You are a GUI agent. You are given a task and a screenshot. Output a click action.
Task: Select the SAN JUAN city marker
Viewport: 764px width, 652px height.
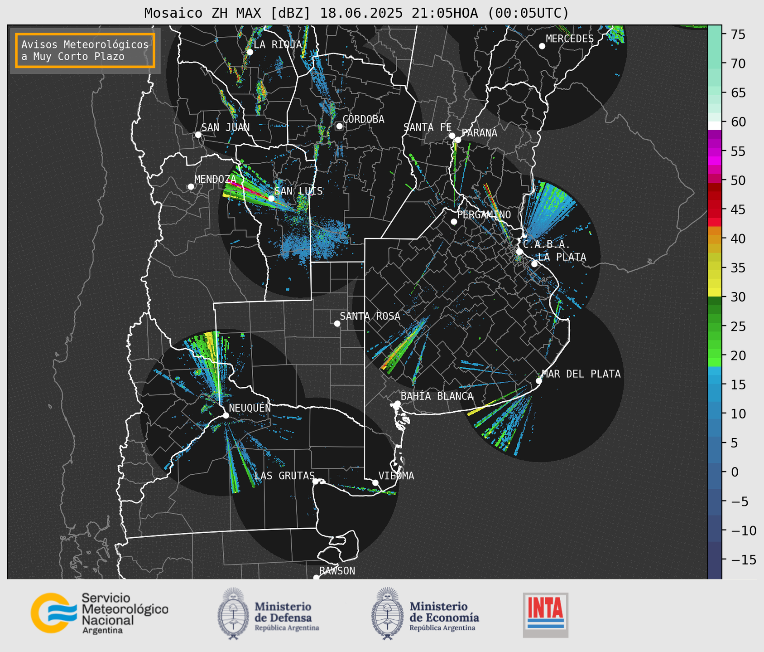point(198,135)
